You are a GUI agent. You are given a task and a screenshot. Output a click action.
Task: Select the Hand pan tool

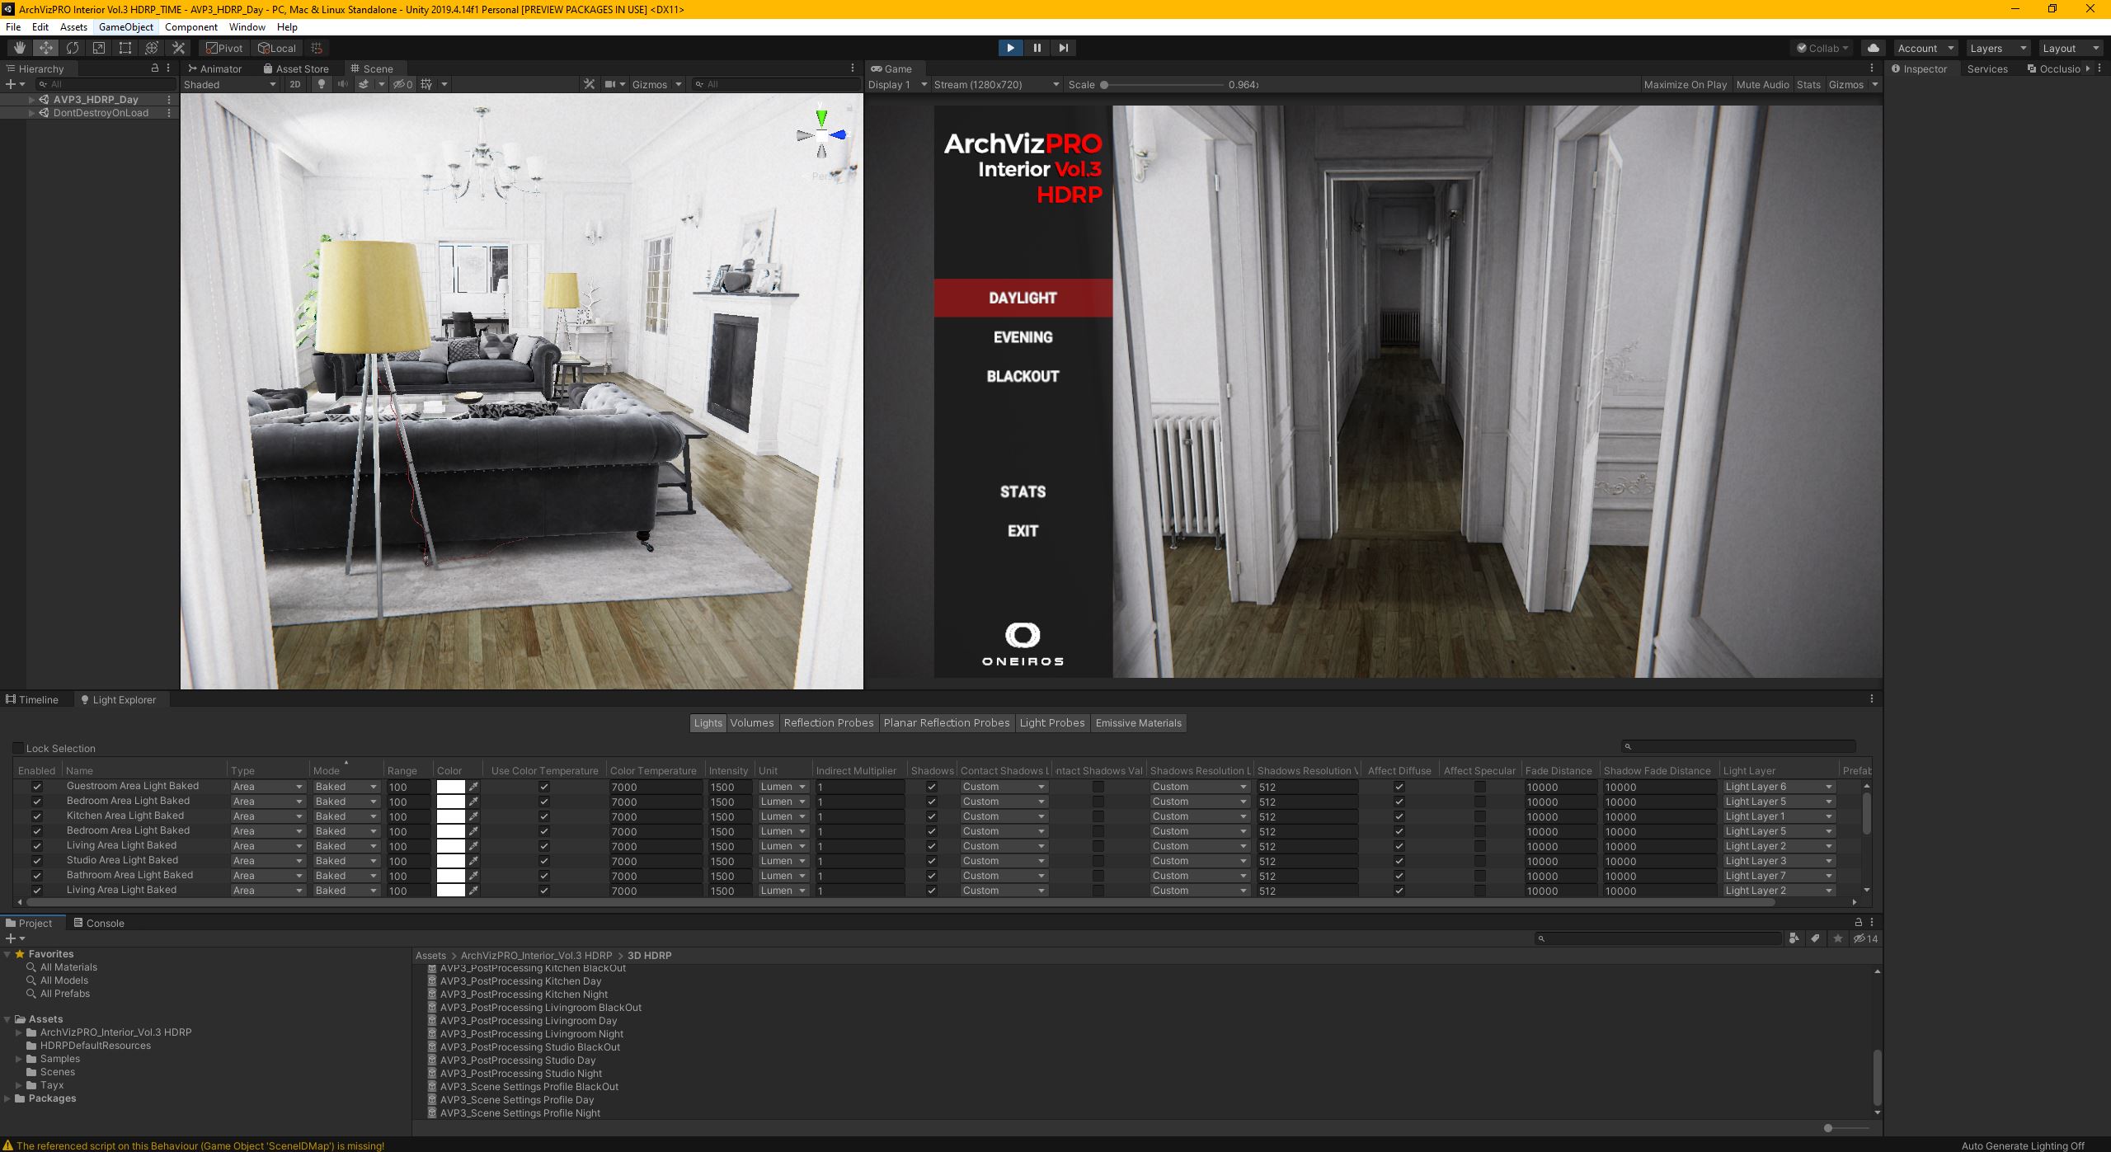tap(19, 48)
